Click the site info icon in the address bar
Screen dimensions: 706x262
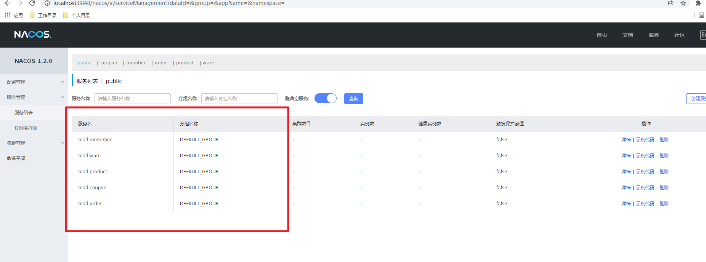(47, 3)
